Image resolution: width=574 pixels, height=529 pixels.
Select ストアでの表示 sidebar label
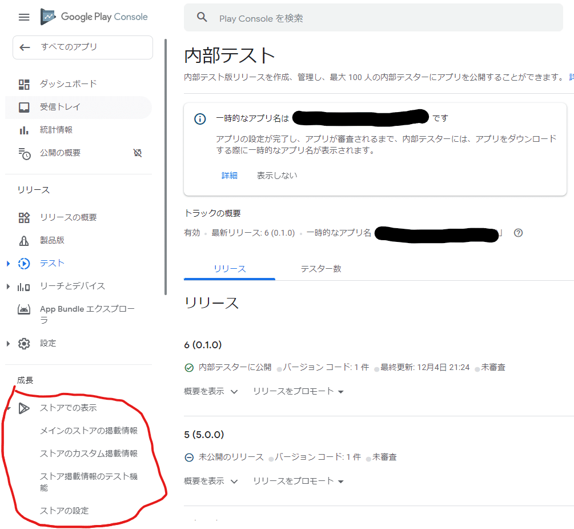(69, 408)
